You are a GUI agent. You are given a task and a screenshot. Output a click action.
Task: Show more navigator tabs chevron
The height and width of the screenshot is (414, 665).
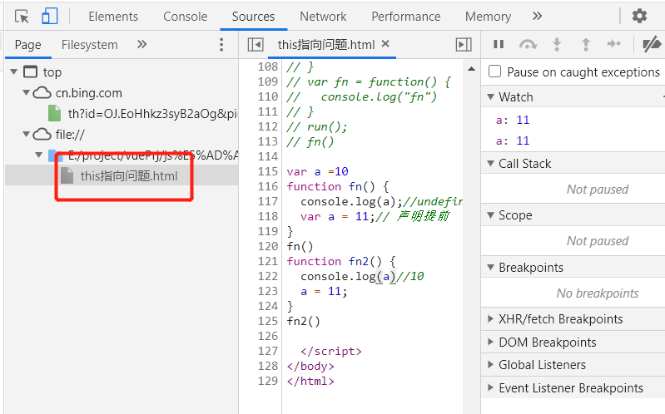(x=141, y=44)
